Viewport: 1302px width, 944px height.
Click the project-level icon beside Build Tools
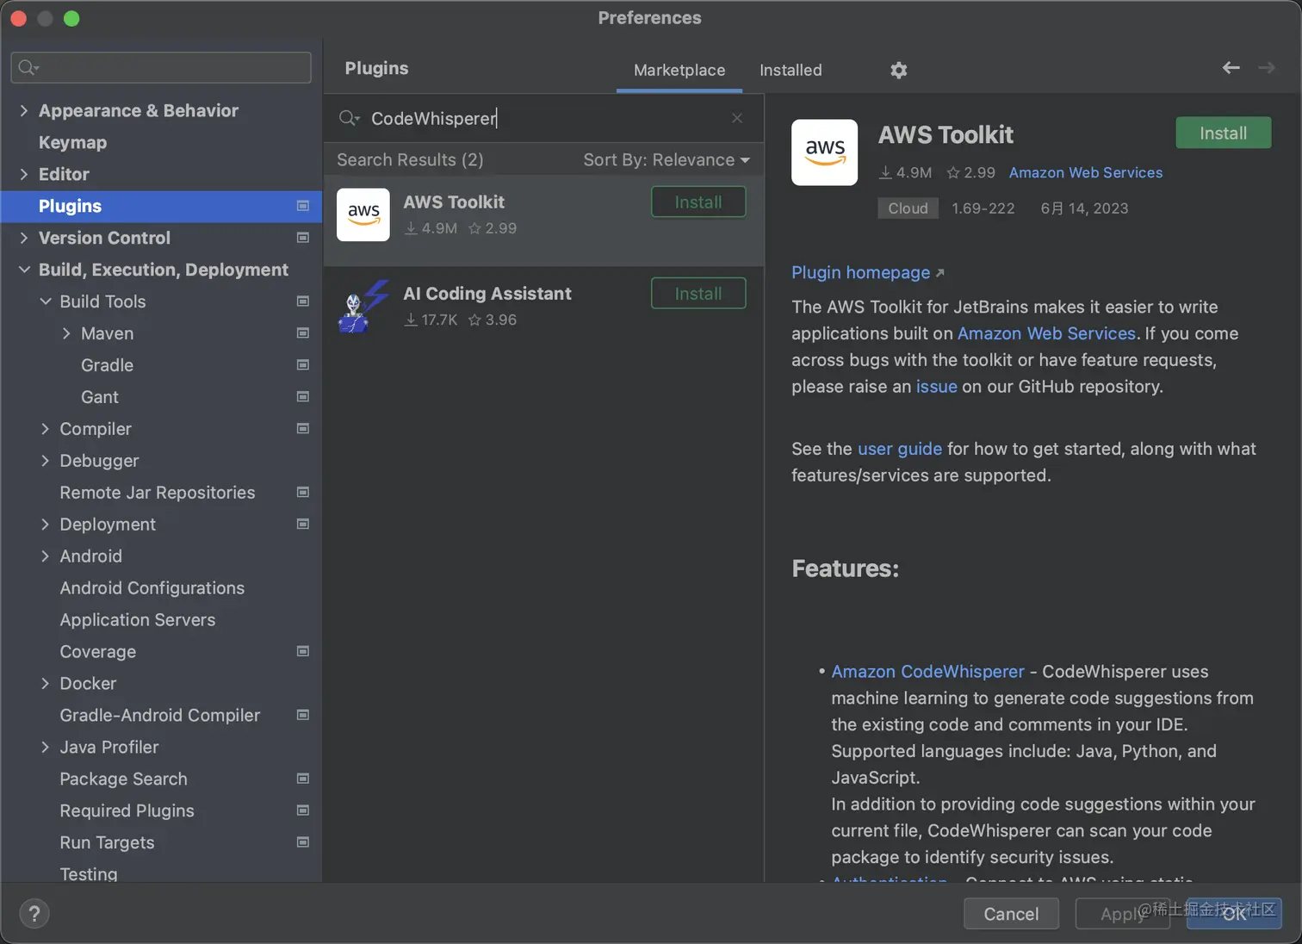point(303,301)
